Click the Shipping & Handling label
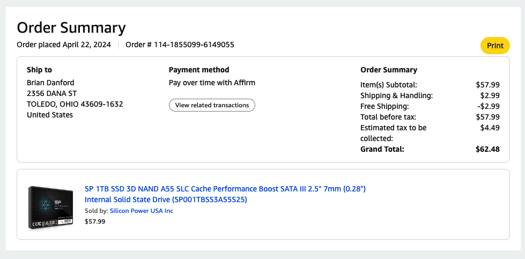This screenshot has width=525, height=259. [396, 95]
